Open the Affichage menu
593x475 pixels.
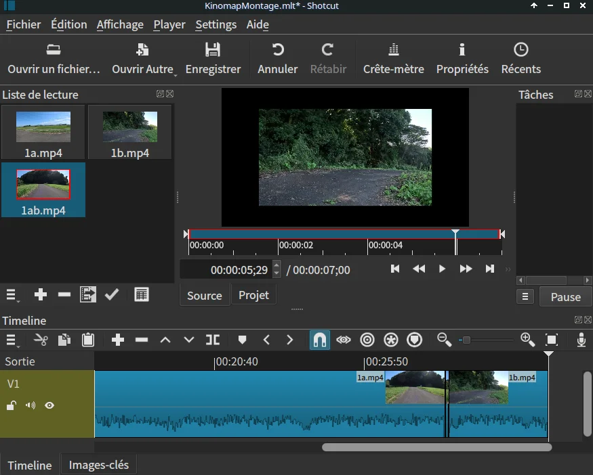point(120,24)
